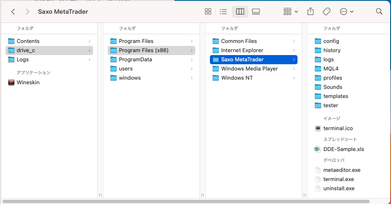
Task: Expand the windows folder chevron
Action: coord(192,78)
